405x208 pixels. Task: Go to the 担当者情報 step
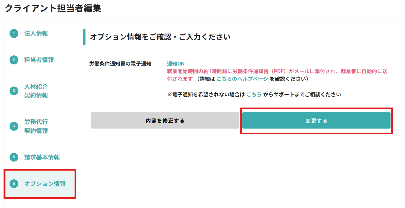click(39, 60)
